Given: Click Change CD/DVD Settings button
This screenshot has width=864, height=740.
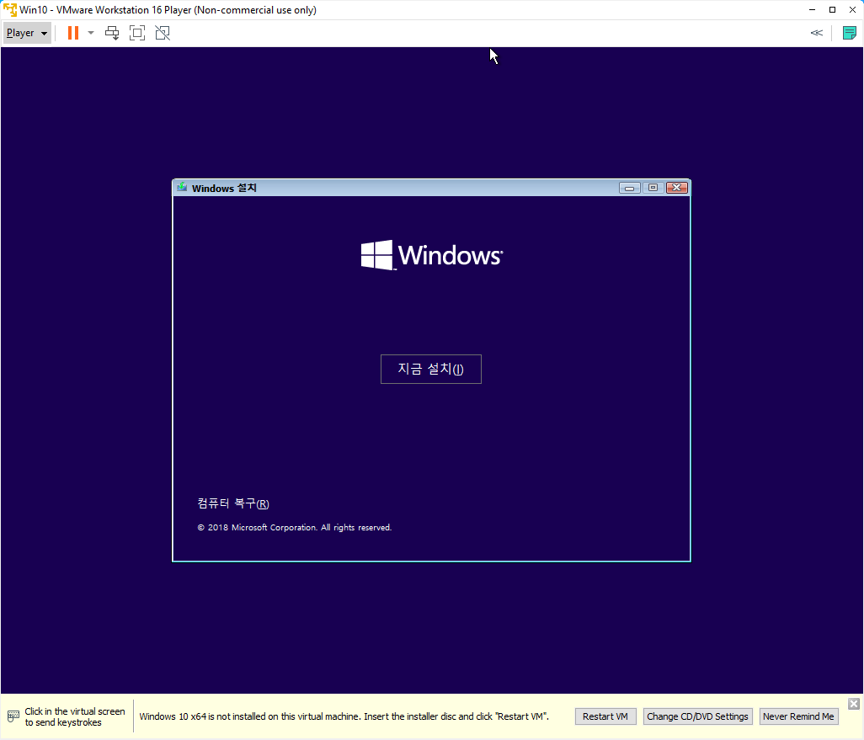Looking at the screenshot, I should pyautogui.click(x=697, y=716).
